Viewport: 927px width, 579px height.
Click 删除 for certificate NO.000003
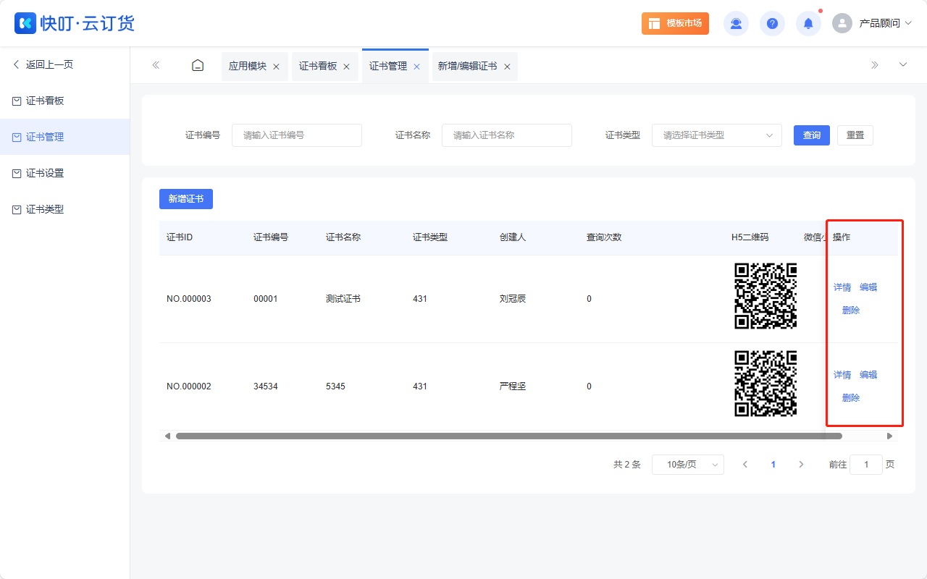click(x=851, y=310)
